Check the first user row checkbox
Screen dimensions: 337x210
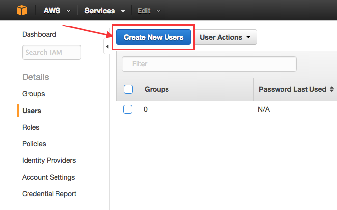click(128, 109)
